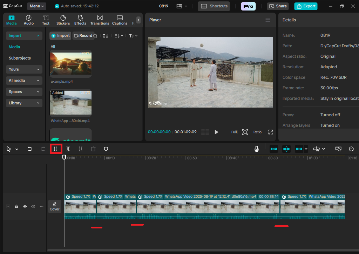
Task: Click the Undo arrow icon
Action: click(x=30, y=149)
